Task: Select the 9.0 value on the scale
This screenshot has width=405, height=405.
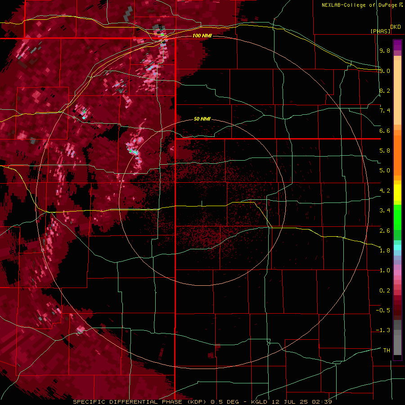Action: click(x=385, y=71)
